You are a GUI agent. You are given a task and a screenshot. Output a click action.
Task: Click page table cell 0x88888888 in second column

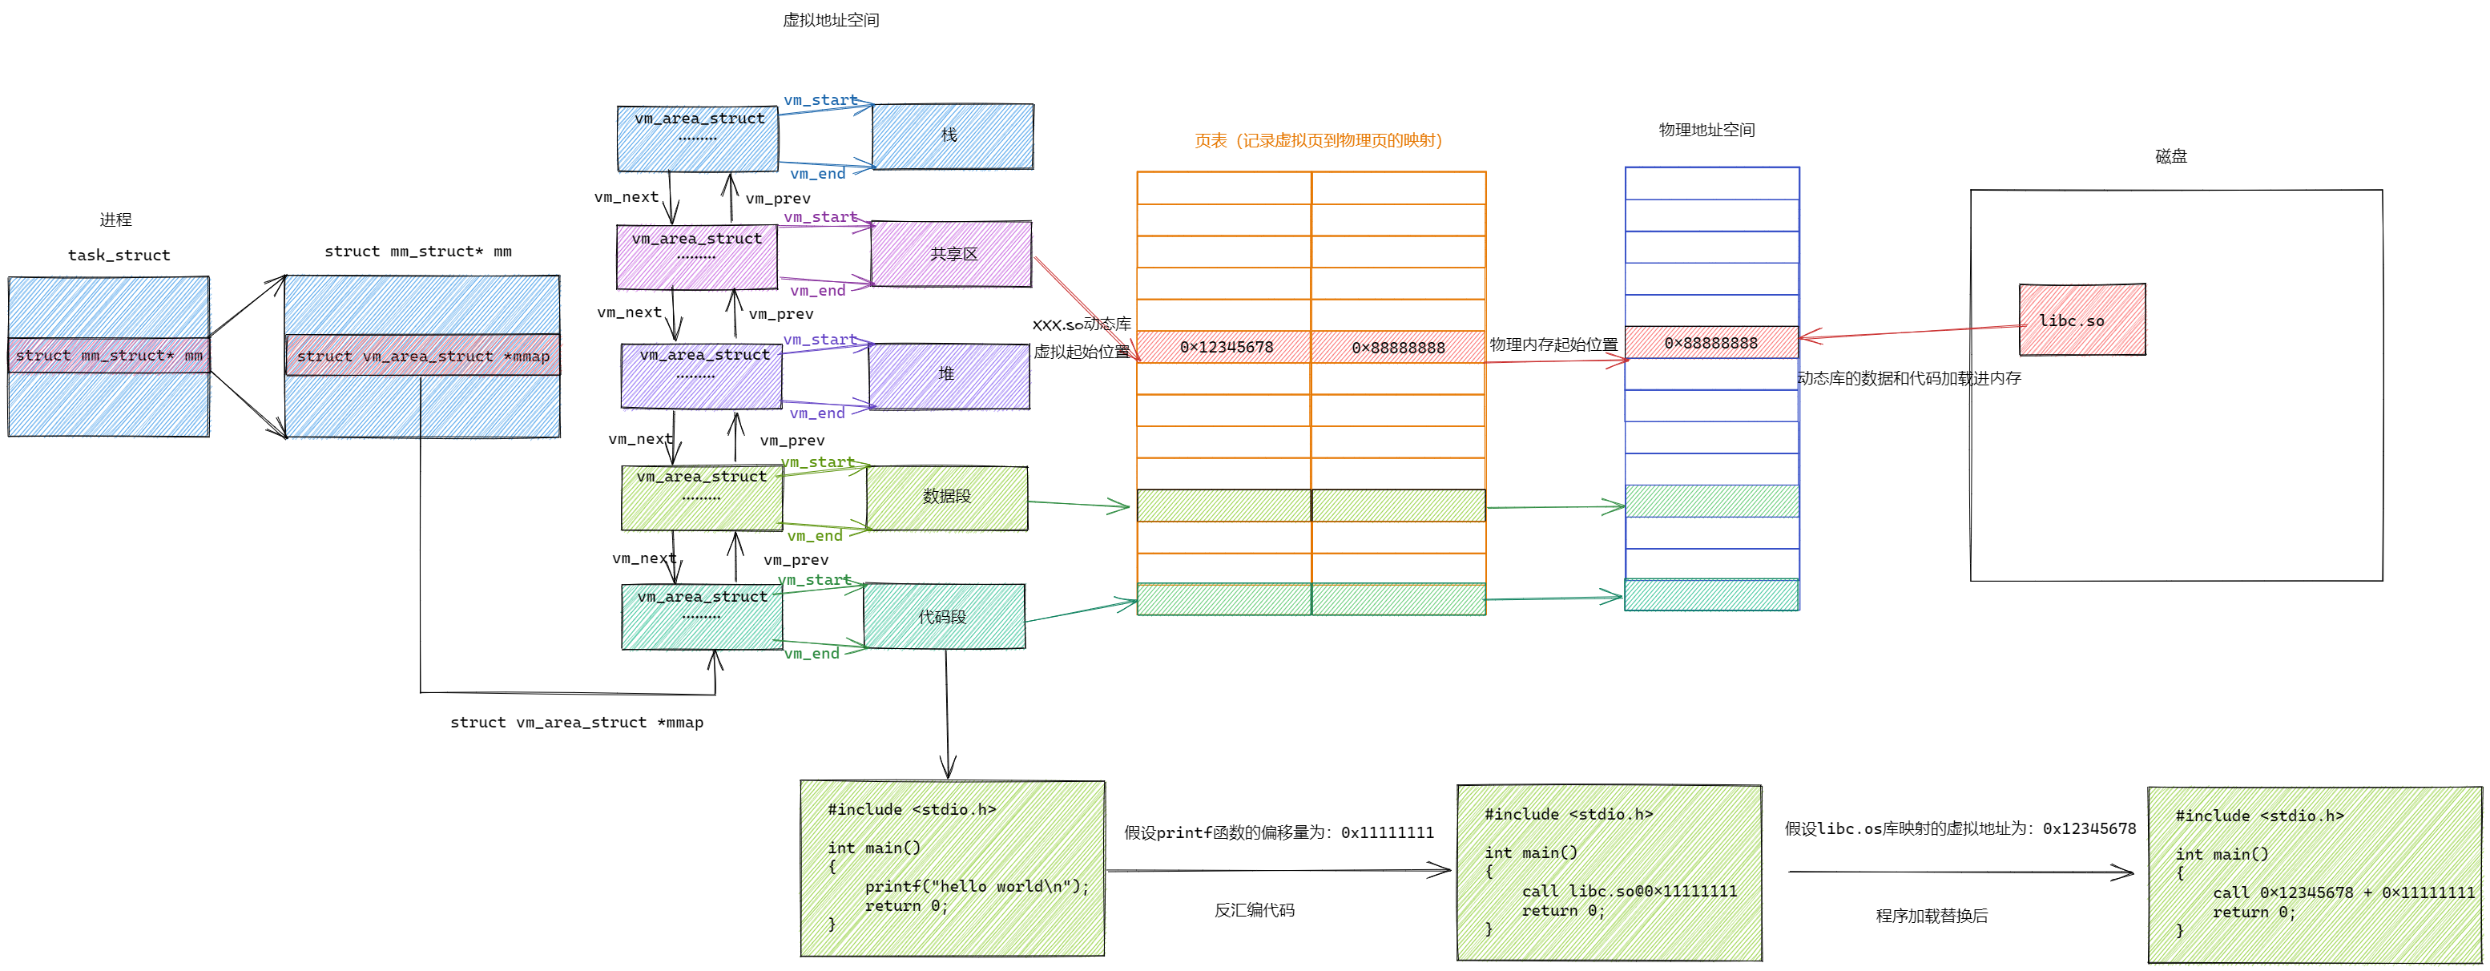pos(1398,347)
